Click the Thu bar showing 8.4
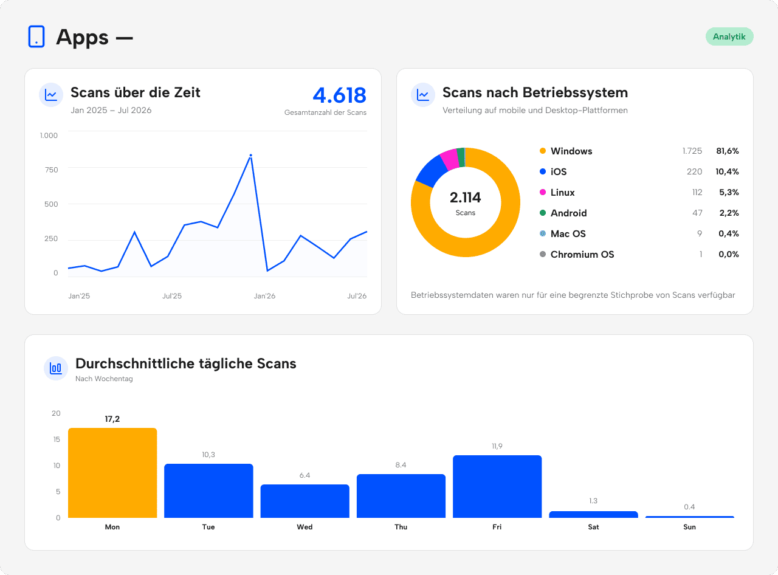778x575 pixels. [401, 496]
